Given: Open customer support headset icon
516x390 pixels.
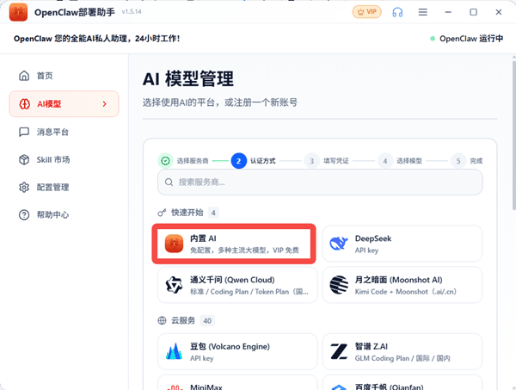Looking at the screenshot, I should [x=397, y=12].
